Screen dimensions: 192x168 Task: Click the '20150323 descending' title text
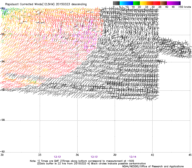click(x=71, y=4)
